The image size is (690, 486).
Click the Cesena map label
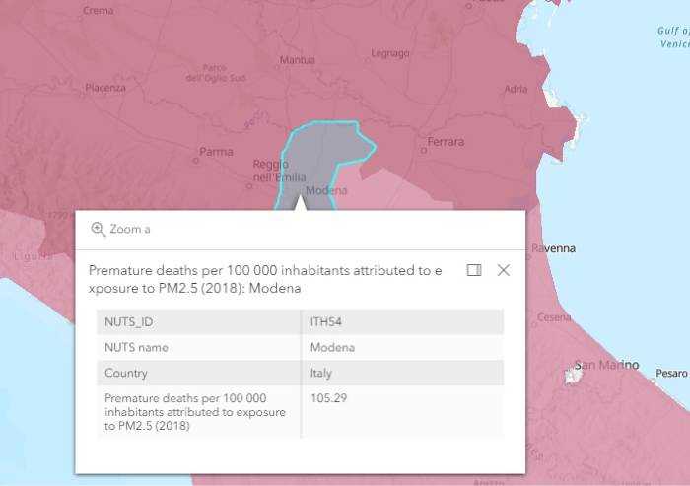[554, 318]
